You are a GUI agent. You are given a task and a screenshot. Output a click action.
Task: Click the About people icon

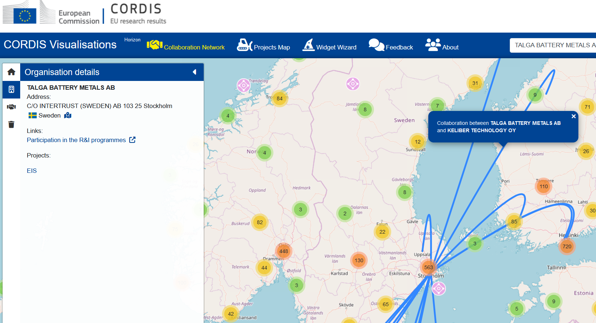pos(433,45)
